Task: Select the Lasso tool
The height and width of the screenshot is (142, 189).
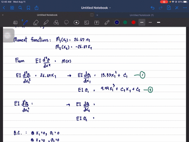Action: pos(66,22)
